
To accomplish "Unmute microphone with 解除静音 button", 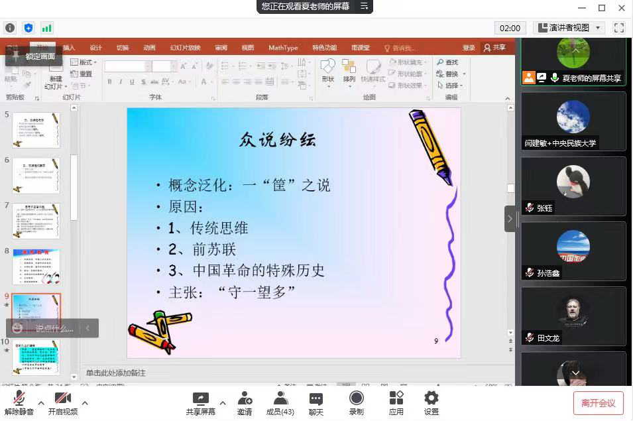I will [x=19, y=402].
